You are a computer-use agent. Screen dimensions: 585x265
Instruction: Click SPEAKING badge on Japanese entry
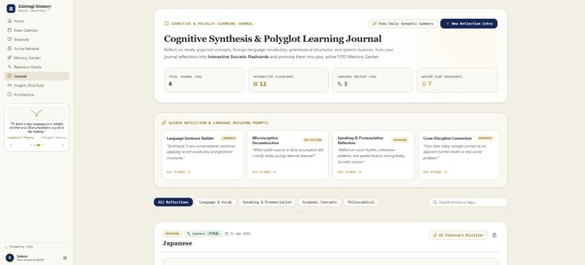(x=172, y=234)
